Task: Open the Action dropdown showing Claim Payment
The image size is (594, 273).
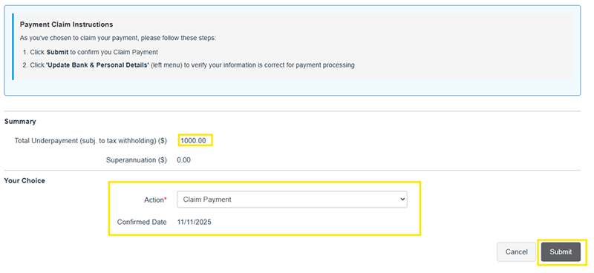Action: (x=292, y=200)
